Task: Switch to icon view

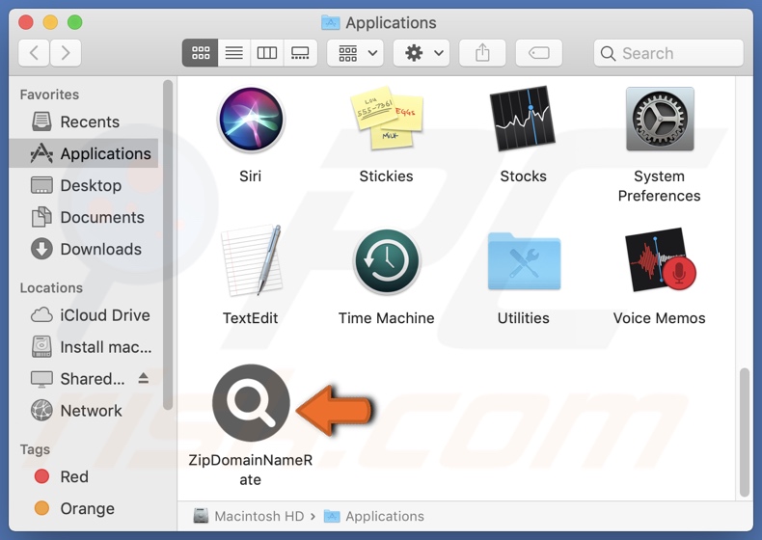Action: pyautogui.click(x=201, y=52)
